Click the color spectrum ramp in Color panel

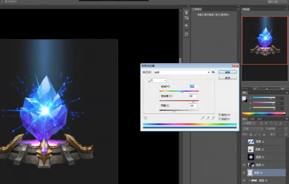click(263, 114)
